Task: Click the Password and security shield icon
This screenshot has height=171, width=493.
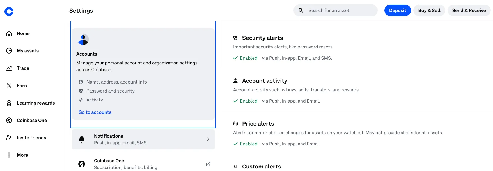Action: [81, 91]
